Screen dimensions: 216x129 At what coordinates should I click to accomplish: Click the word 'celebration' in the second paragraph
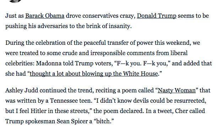[50, 43]
